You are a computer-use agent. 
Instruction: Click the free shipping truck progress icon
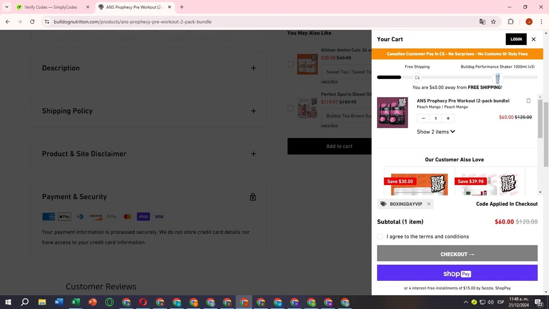(417, 78)
